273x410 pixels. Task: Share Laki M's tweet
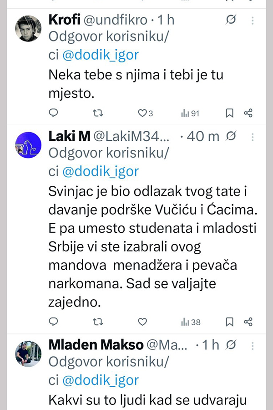tap(248, 322)
